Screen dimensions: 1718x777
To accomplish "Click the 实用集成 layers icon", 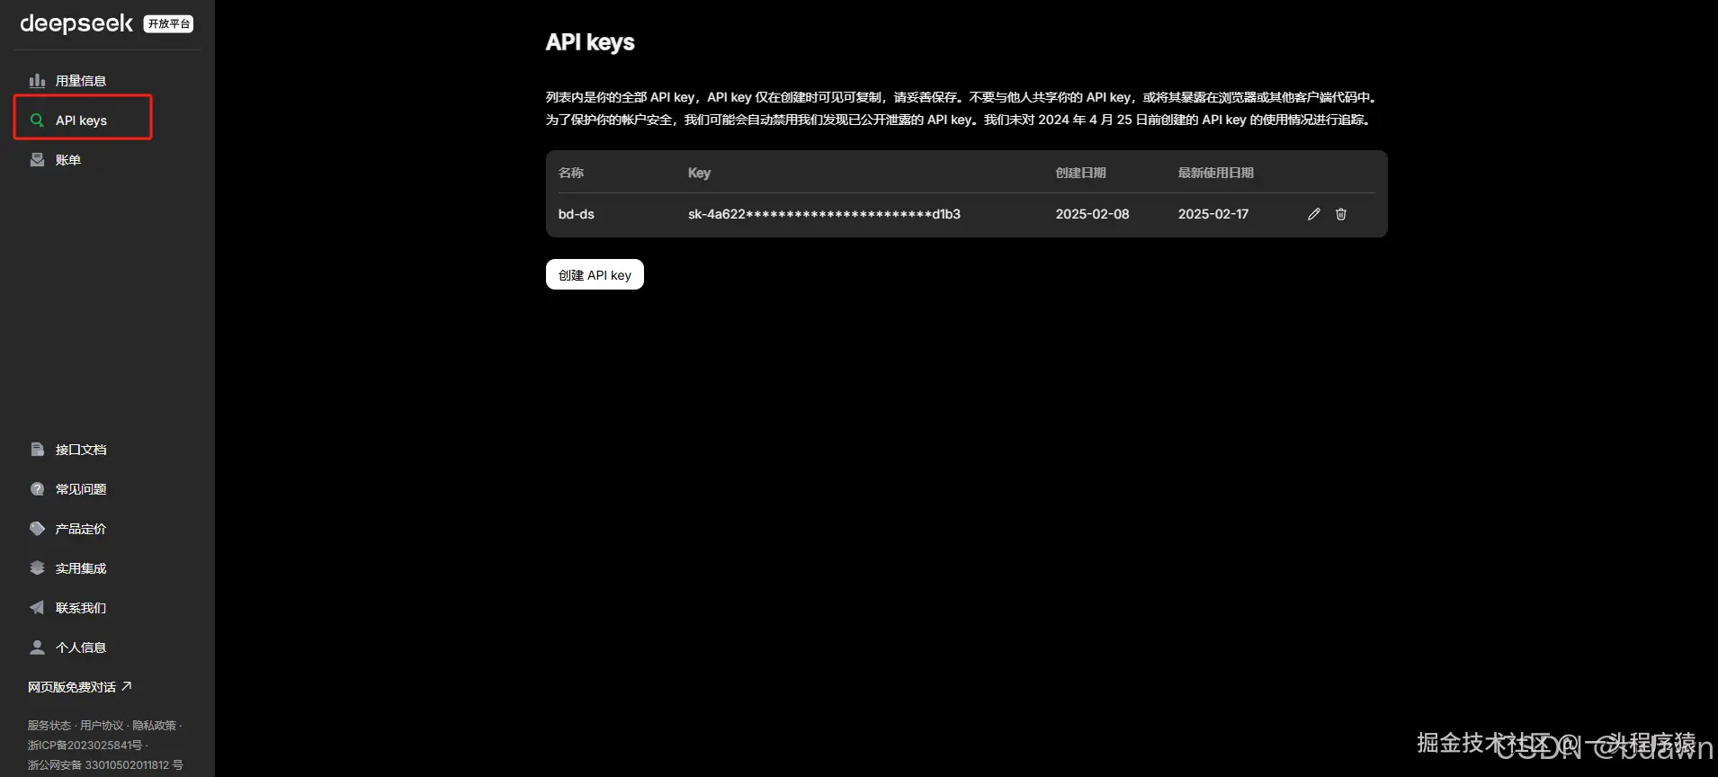I will coord(37,568).
